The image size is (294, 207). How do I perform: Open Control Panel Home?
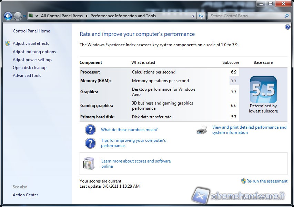coord(31,31)
